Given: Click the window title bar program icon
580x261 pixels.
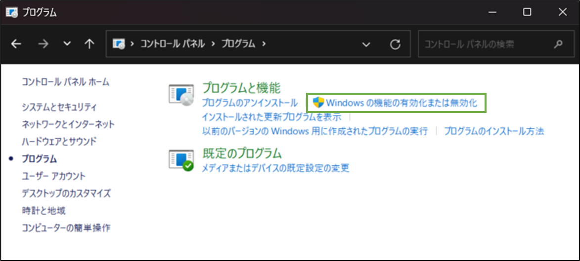Looking at the screenshot, I should [x=11, y=12].
